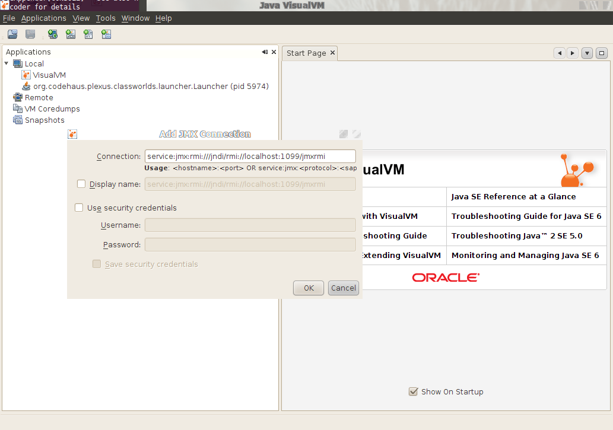Toggle the Show On Startup checkbox

click(413, 391)
